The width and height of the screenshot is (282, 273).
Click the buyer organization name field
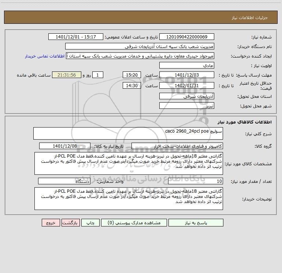coord(140,46)
